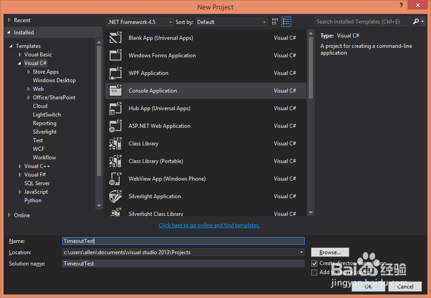Click tree panel scroll up arrow
The width and height of the screenshot is (431, 298).
(x=99, y=42)
